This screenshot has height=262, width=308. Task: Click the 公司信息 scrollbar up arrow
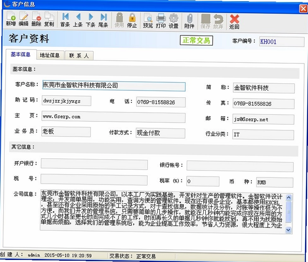click(x=289, y=198)
